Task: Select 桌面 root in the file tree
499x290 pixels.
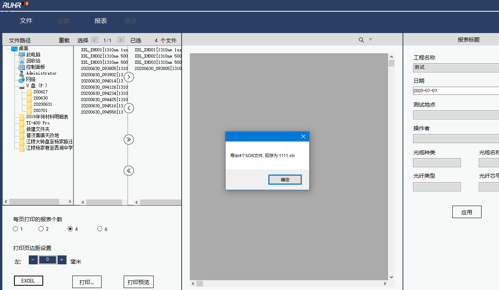Action: click(23, 49)
